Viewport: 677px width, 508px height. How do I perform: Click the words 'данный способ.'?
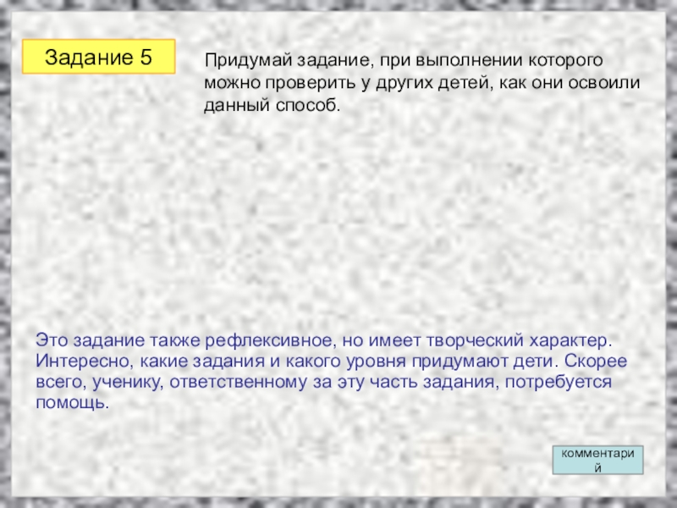click(272, 105)
